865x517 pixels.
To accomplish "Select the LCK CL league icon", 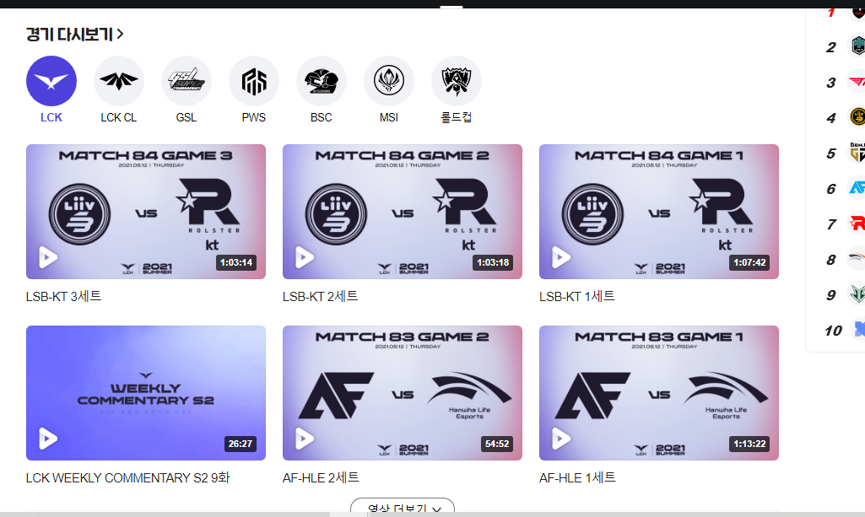I will coord(119,81).
